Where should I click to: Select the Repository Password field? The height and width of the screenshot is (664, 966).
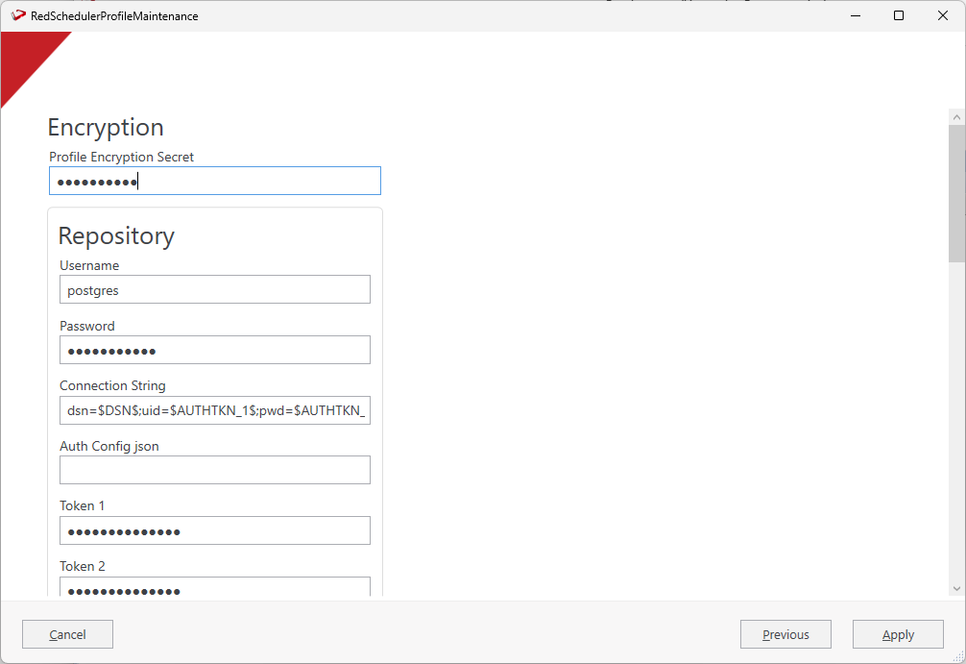215,350
